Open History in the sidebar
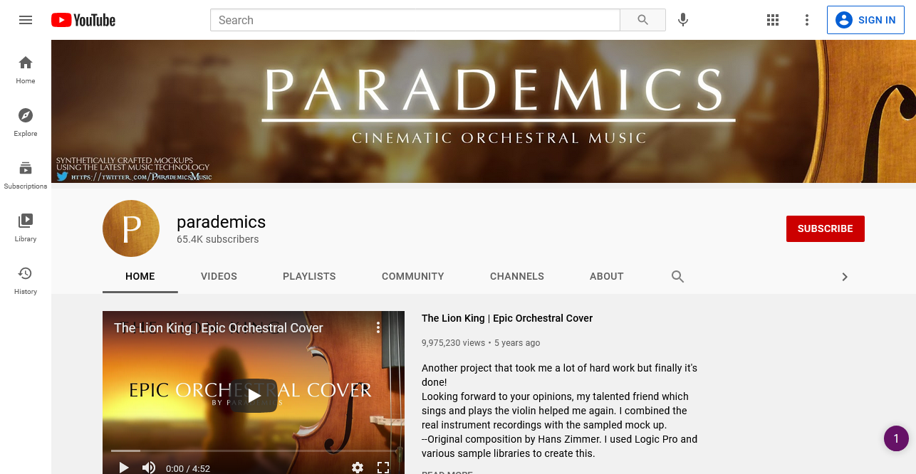 tap(26, 280)
